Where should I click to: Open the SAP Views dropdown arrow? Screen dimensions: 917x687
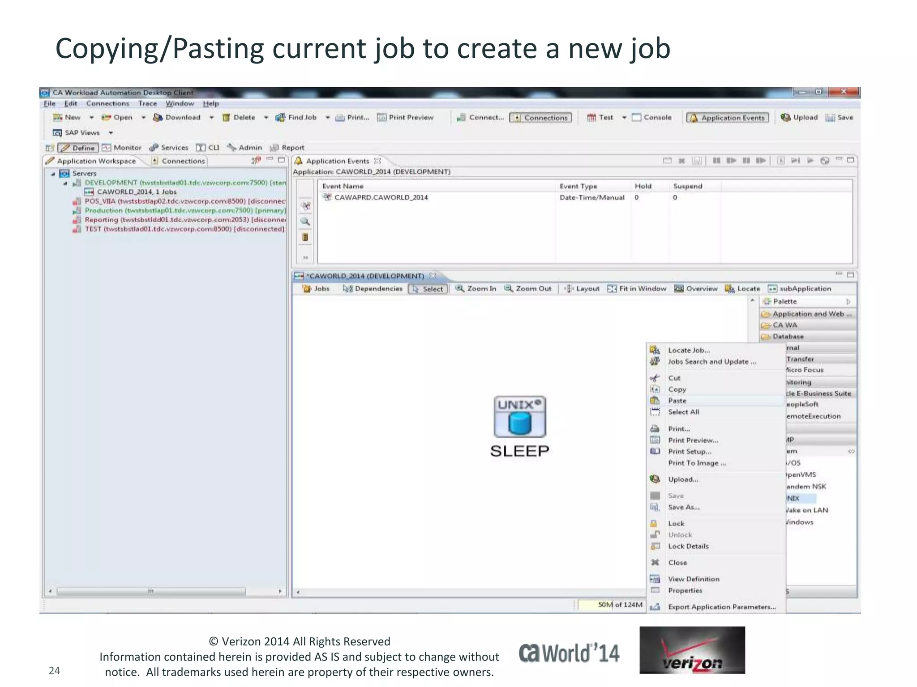(111, 133)
